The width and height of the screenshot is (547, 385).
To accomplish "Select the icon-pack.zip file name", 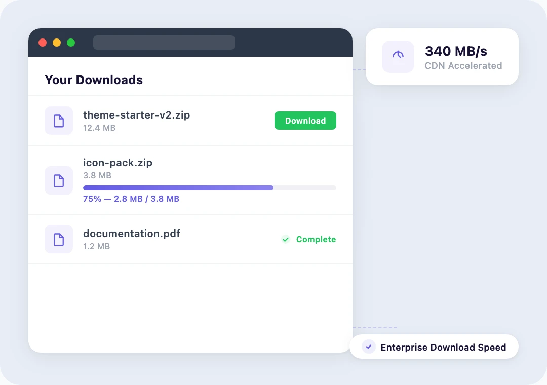I will click(x=118, y=163).
